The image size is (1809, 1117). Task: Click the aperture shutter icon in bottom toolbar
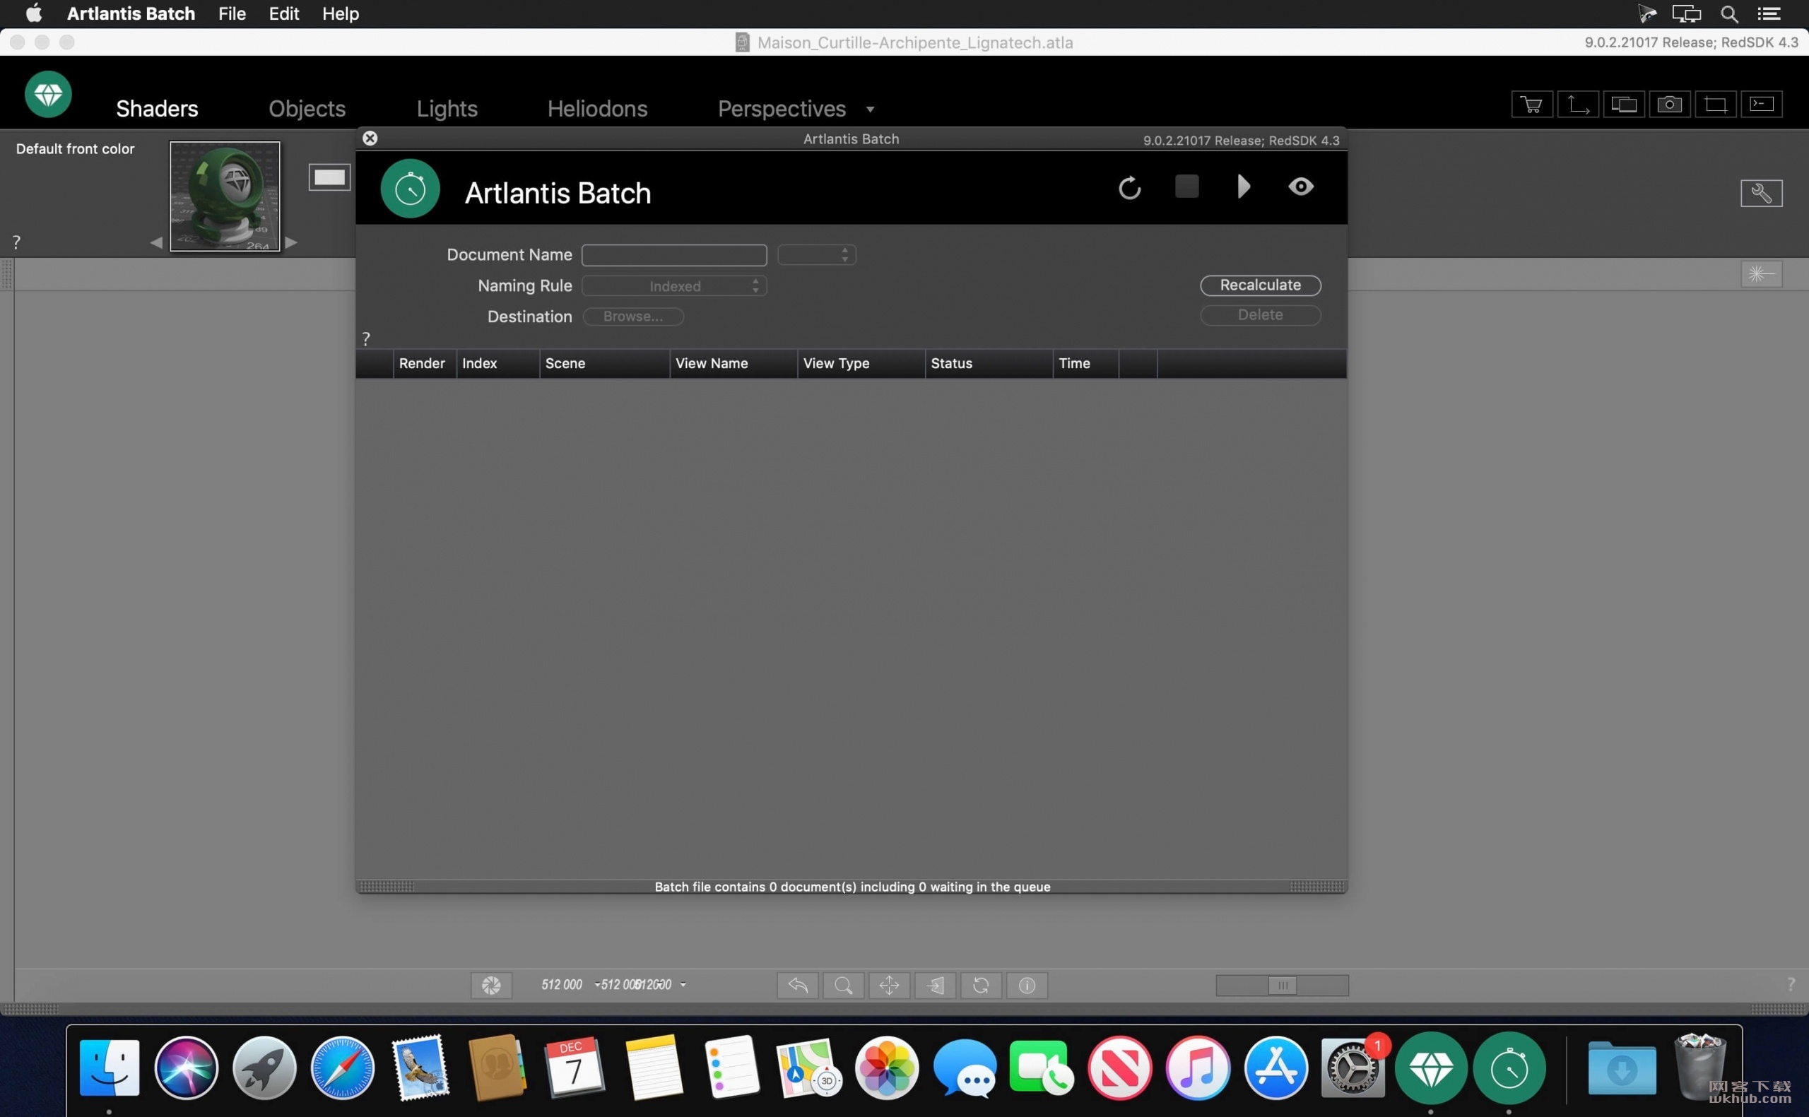[x=491, y=985]
